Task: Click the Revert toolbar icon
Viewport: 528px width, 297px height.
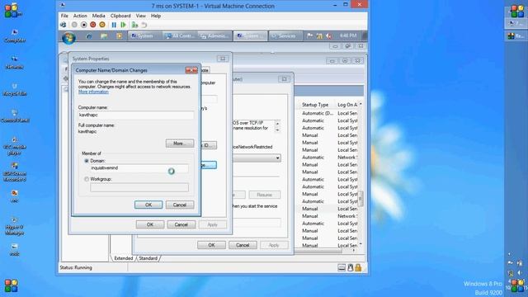Action: pyautogui.click(x=144, y=25)
